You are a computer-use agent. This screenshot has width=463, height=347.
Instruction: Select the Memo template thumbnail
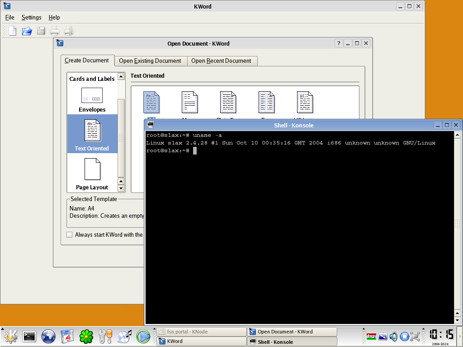click(189, 102)
